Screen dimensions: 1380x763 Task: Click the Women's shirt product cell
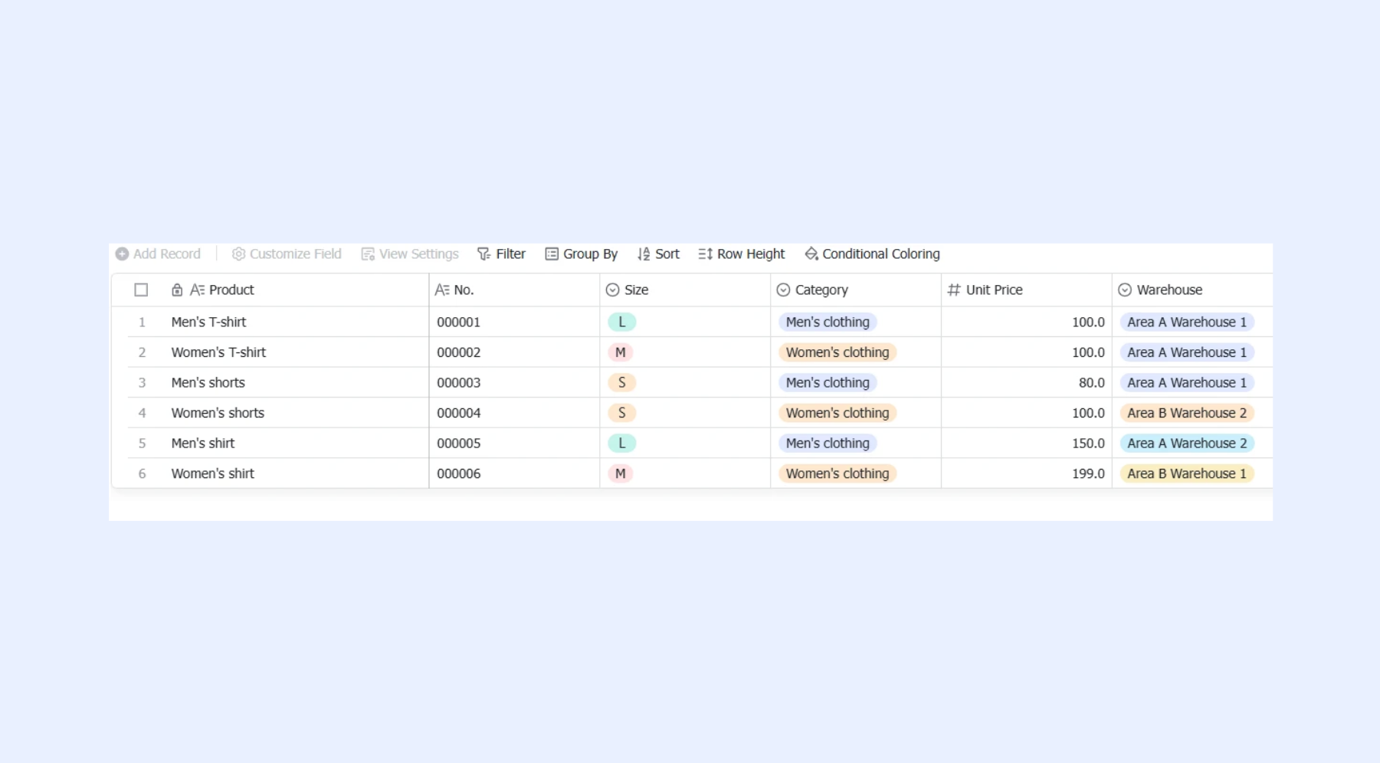tap(297, 473)
